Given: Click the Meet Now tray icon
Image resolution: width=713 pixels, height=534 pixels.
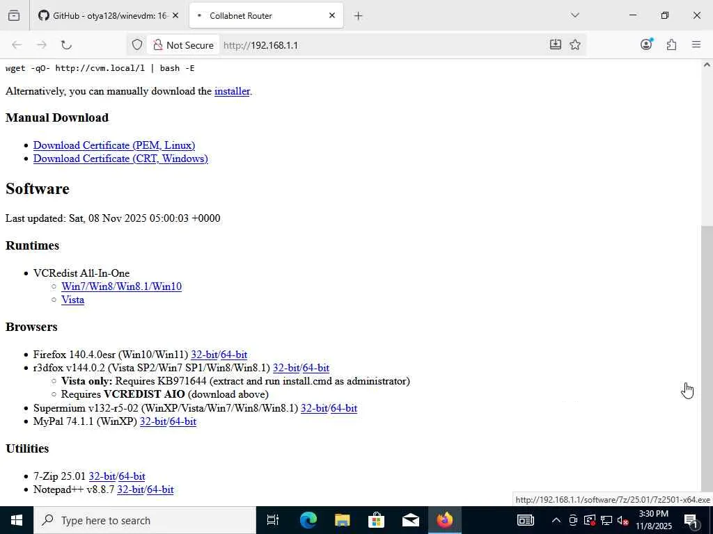Looking at the screenshot, I should pos(572,520).
